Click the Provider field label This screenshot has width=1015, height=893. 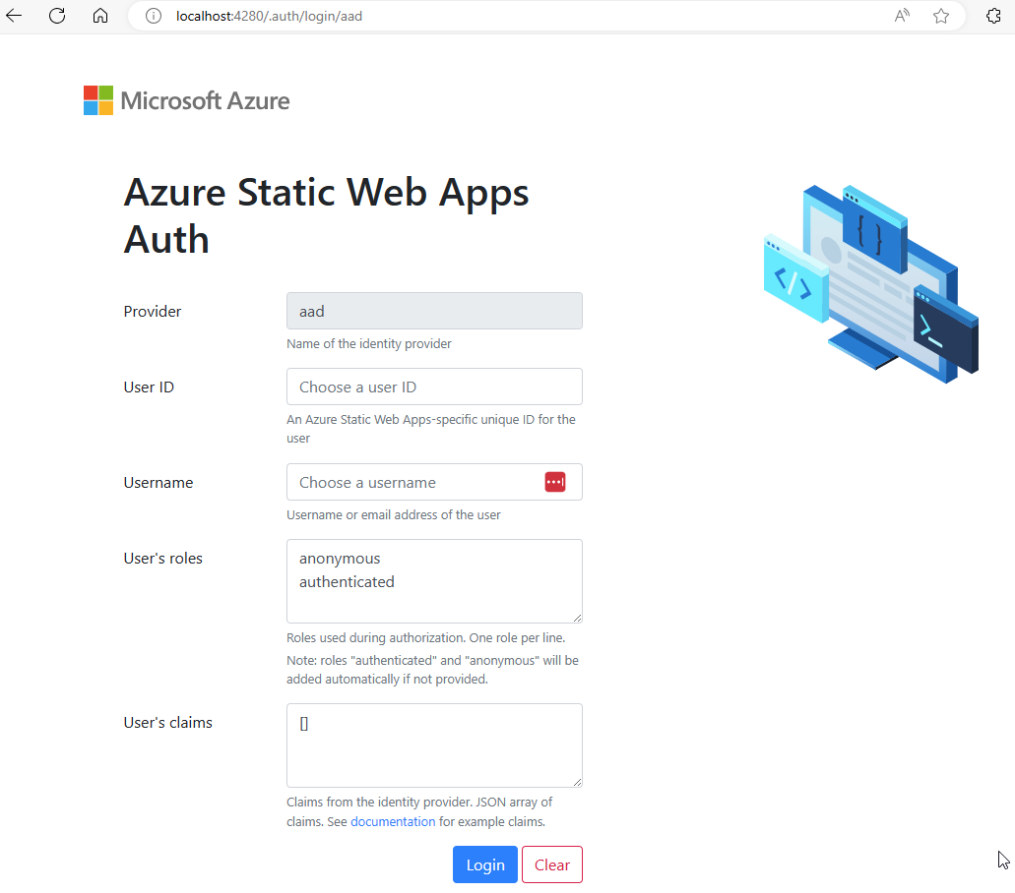pyautogui.click(x=153, y=311)
